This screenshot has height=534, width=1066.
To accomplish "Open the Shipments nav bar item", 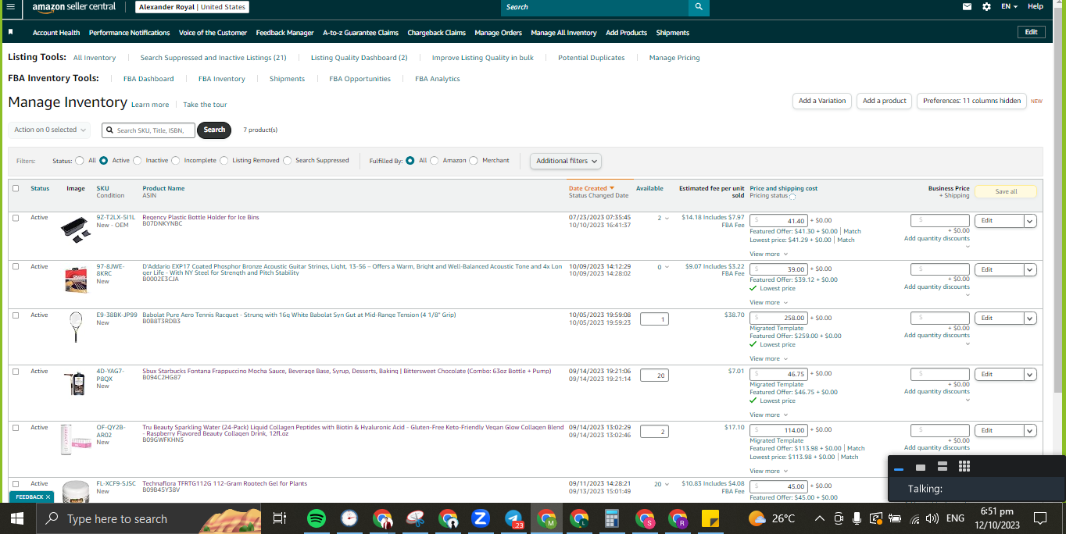I will click(x=672, y=33).
